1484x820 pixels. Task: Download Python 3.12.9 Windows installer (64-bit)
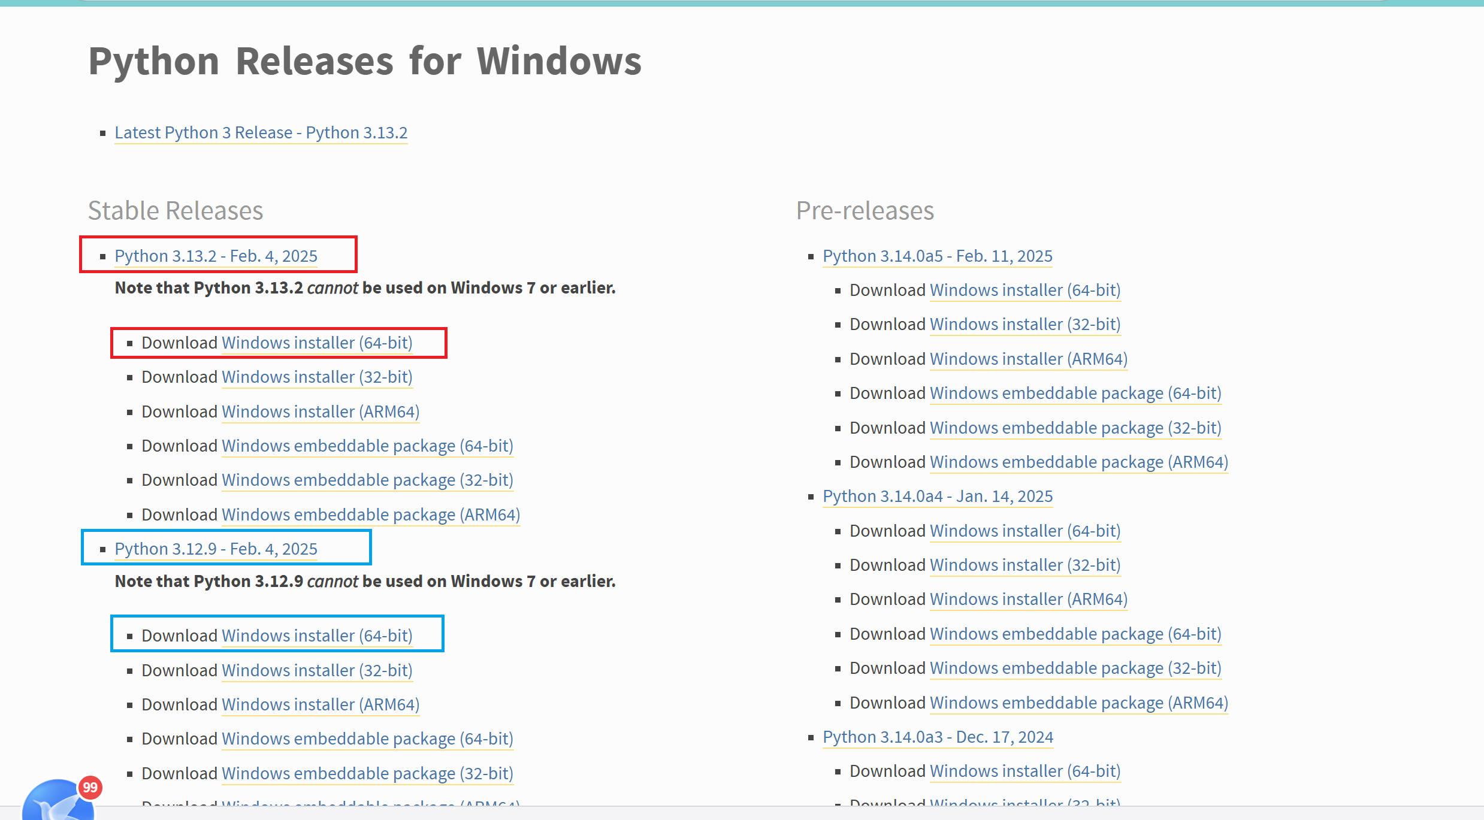317,636
